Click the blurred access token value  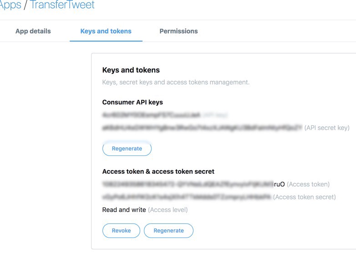(x=188, y=185)
